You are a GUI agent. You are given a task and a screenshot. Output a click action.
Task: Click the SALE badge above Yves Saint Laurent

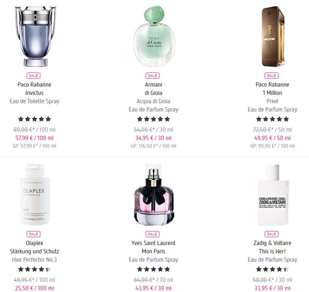tap(152, 234)
